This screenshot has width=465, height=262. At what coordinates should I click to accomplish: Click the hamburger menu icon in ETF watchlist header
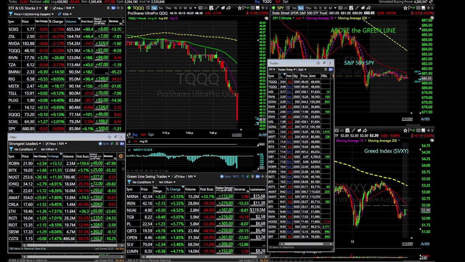[108, 8]
